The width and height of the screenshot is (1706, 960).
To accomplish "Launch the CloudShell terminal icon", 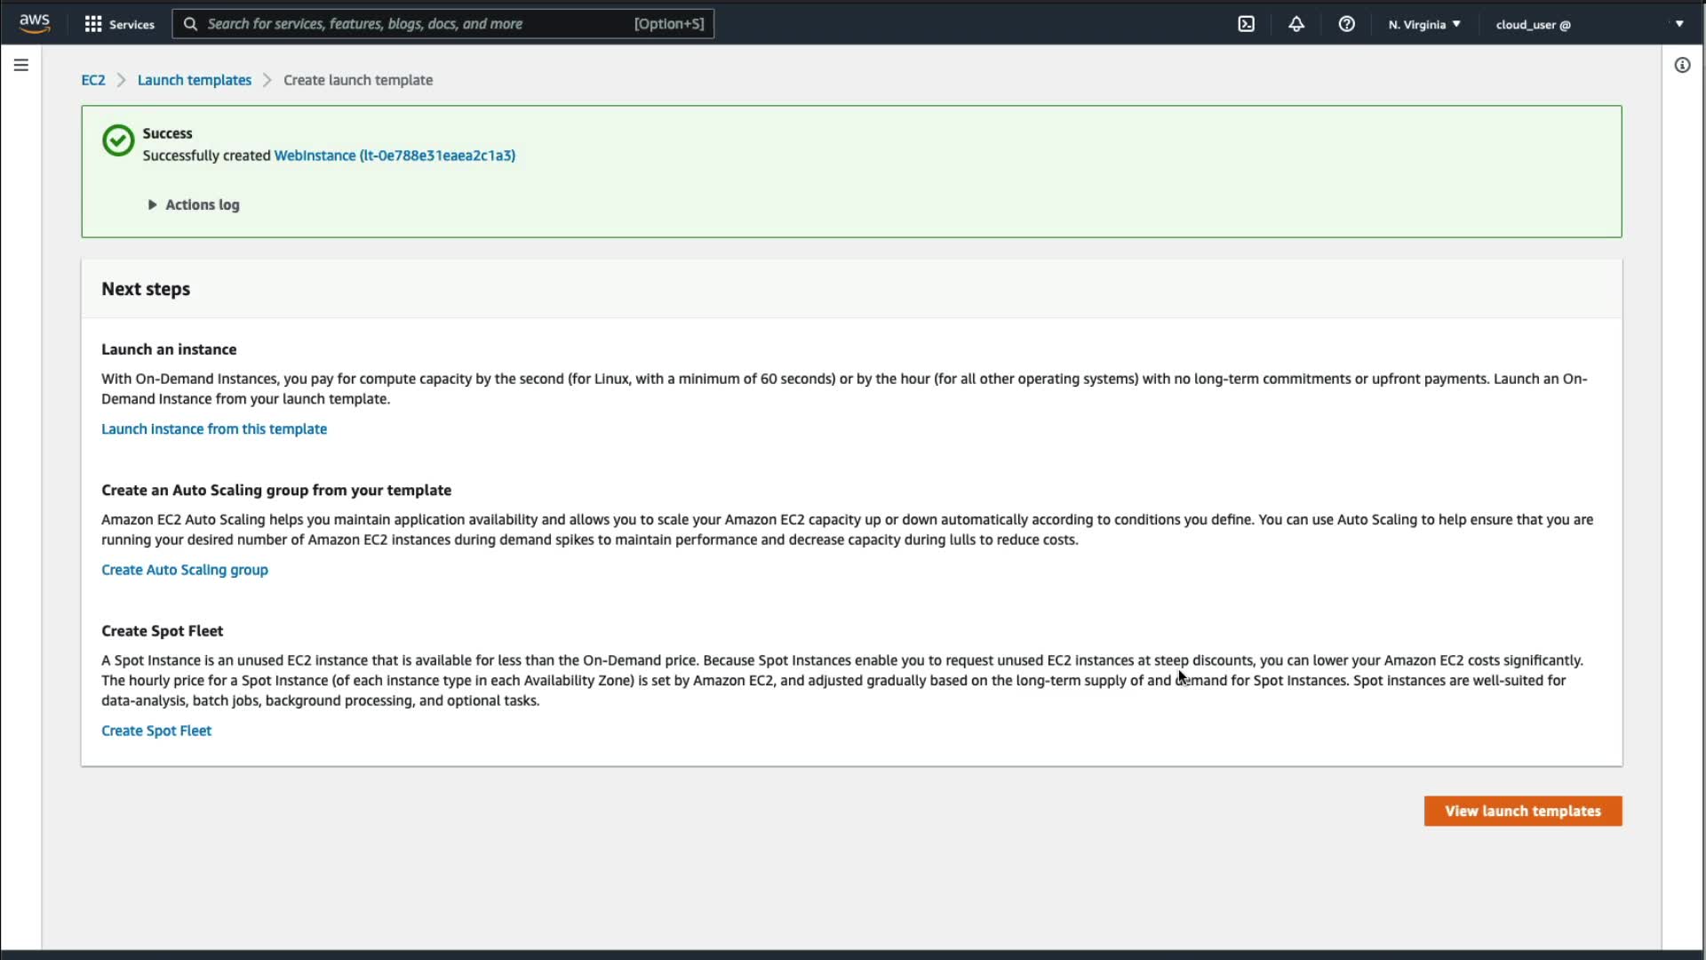I will (1246, 24).
